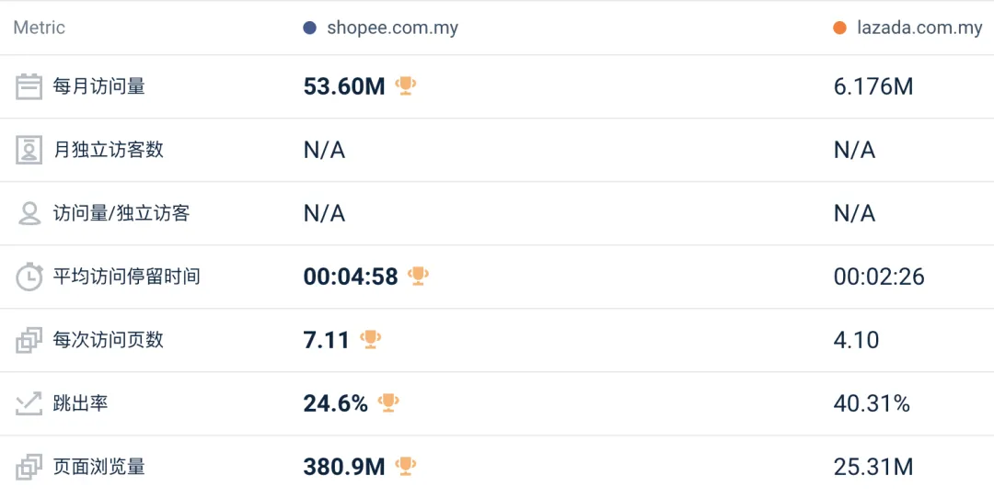Click lazada's 25.31M page views value
994x498 pixels.
click(x=873, y=467)
